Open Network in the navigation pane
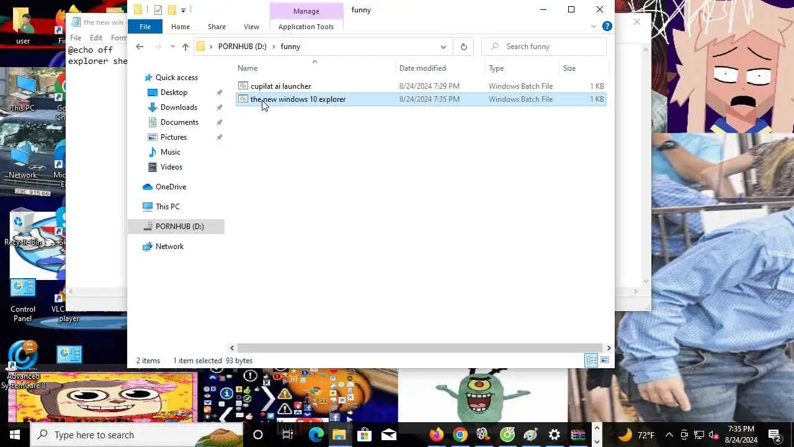 169,246
